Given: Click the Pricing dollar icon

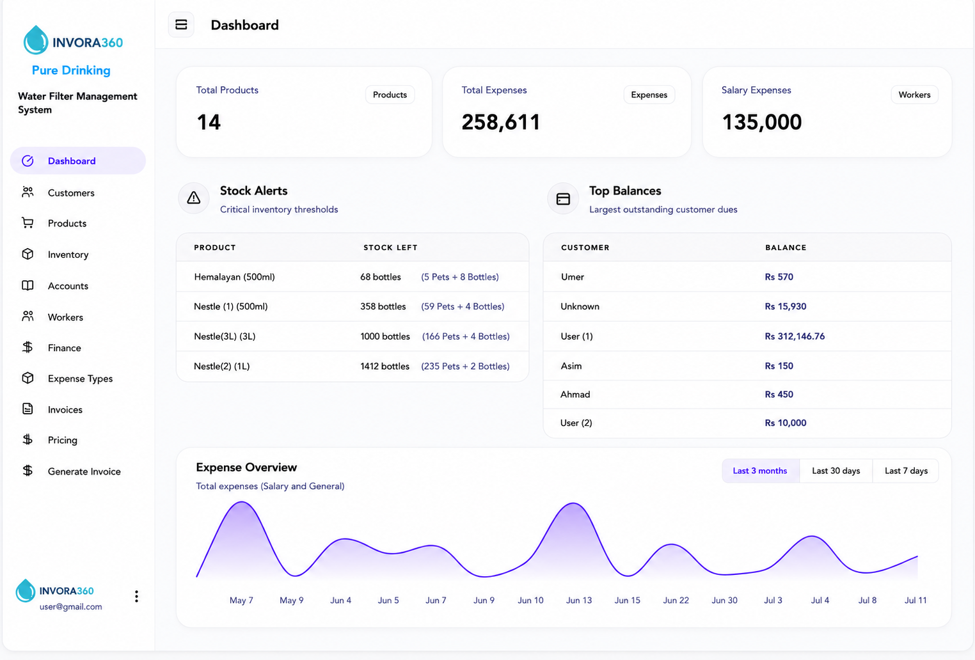Looking at the screenshot, I should pos(28,439).
